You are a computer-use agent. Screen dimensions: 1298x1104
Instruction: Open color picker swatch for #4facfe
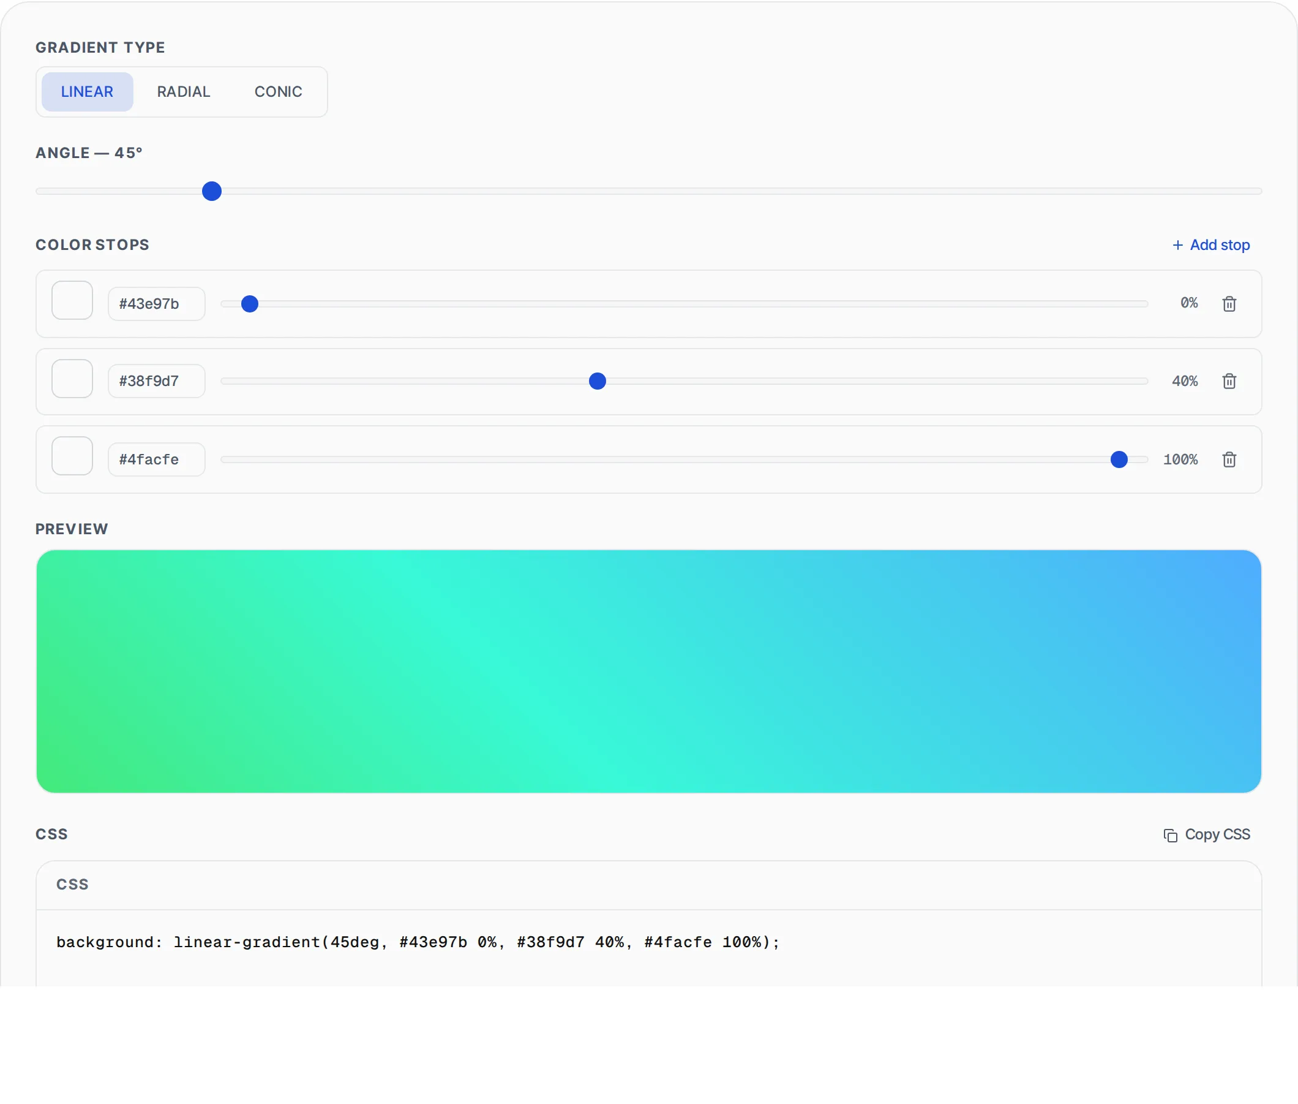tap(72, 456)
